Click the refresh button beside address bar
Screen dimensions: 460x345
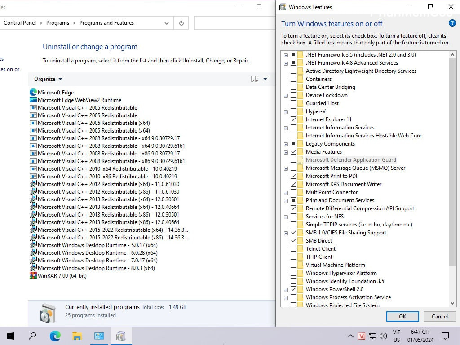[x=181, y=23]
